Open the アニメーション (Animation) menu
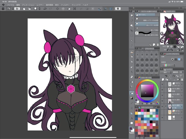 coord(28,5)
